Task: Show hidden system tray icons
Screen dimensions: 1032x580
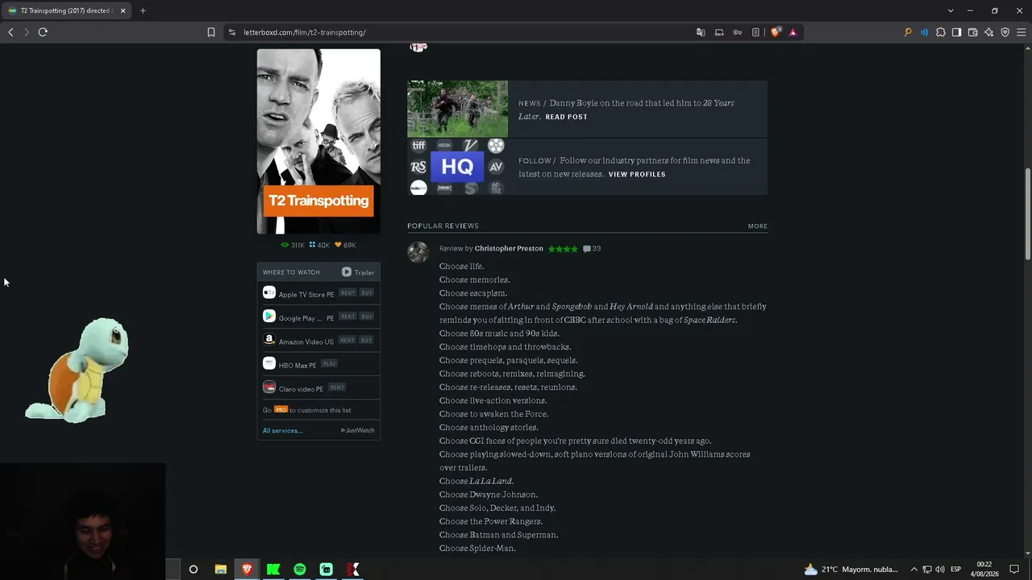Action: pyautogui.click(x=913, y=570)
